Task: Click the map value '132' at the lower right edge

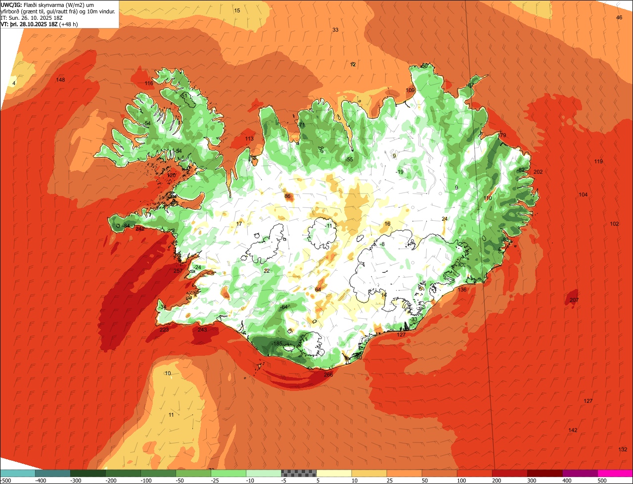Action: 623,449
